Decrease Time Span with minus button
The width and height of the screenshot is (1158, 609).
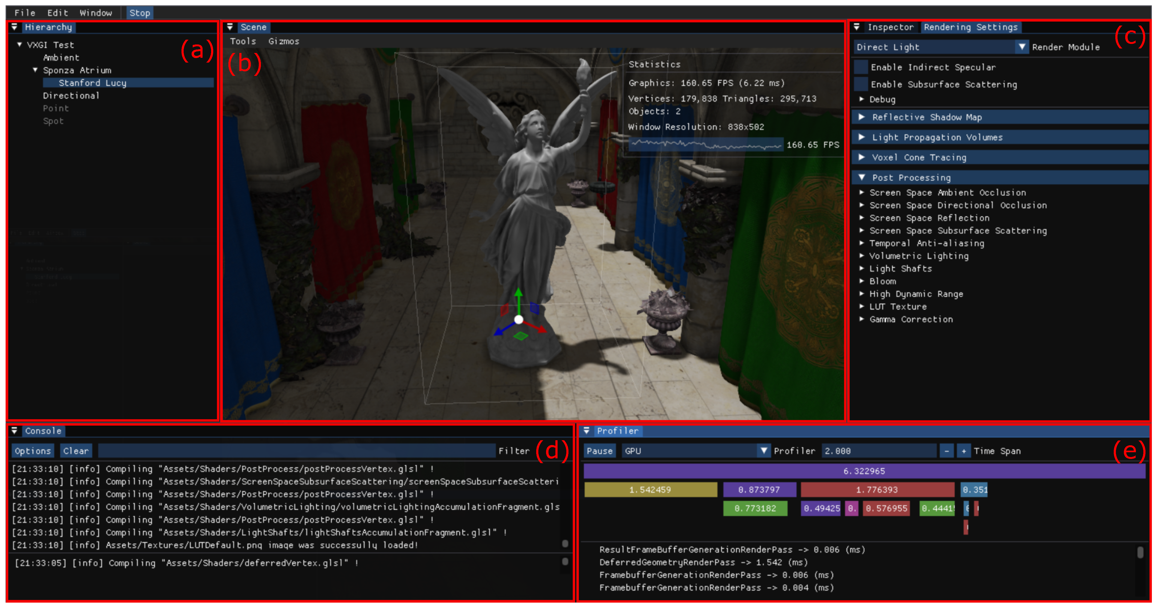coord(947,450)
